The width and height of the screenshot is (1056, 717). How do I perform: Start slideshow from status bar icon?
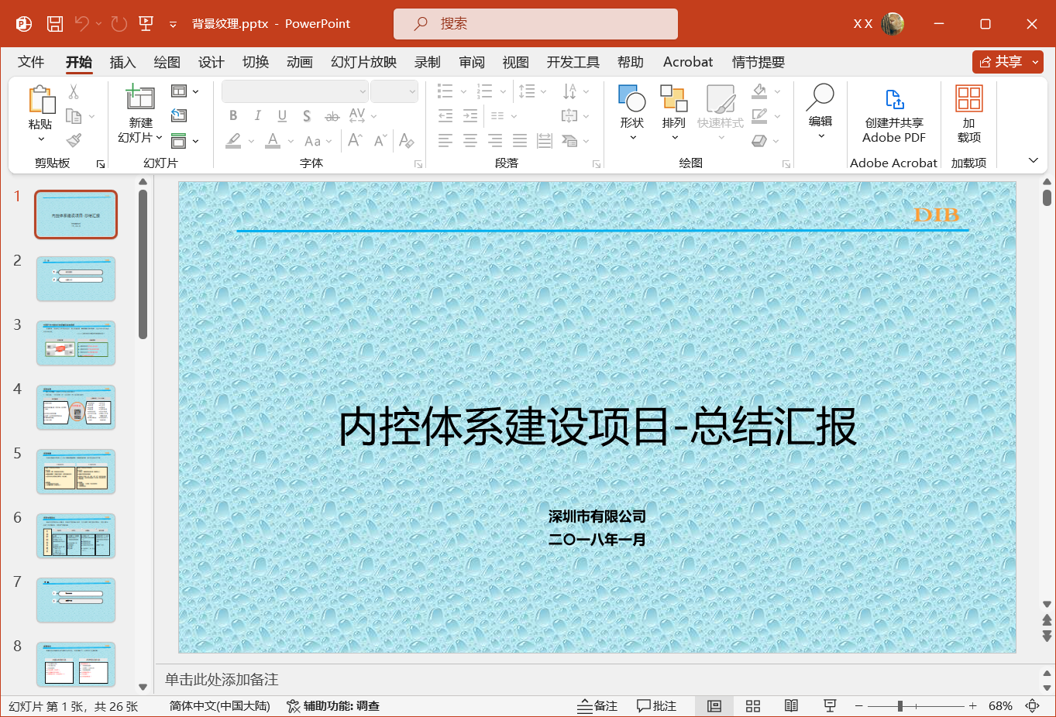point(830,705)
